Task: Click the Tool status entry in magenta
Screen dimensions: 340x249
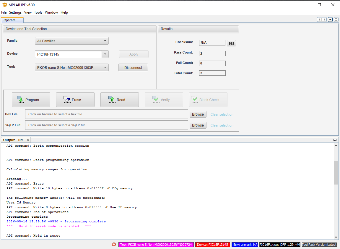Action: click(156, 245)
